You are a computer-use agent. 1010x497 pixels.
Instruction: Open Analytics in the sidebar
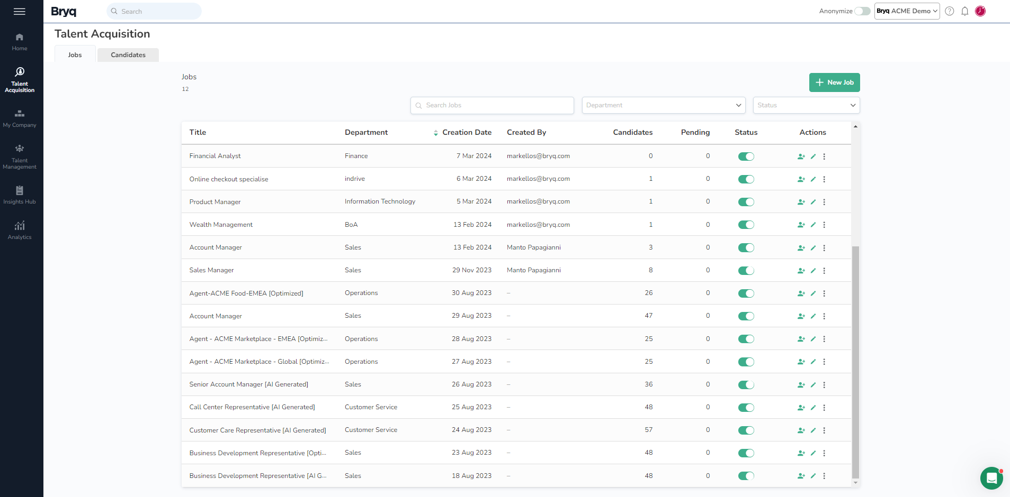click(x=20, y=230)
